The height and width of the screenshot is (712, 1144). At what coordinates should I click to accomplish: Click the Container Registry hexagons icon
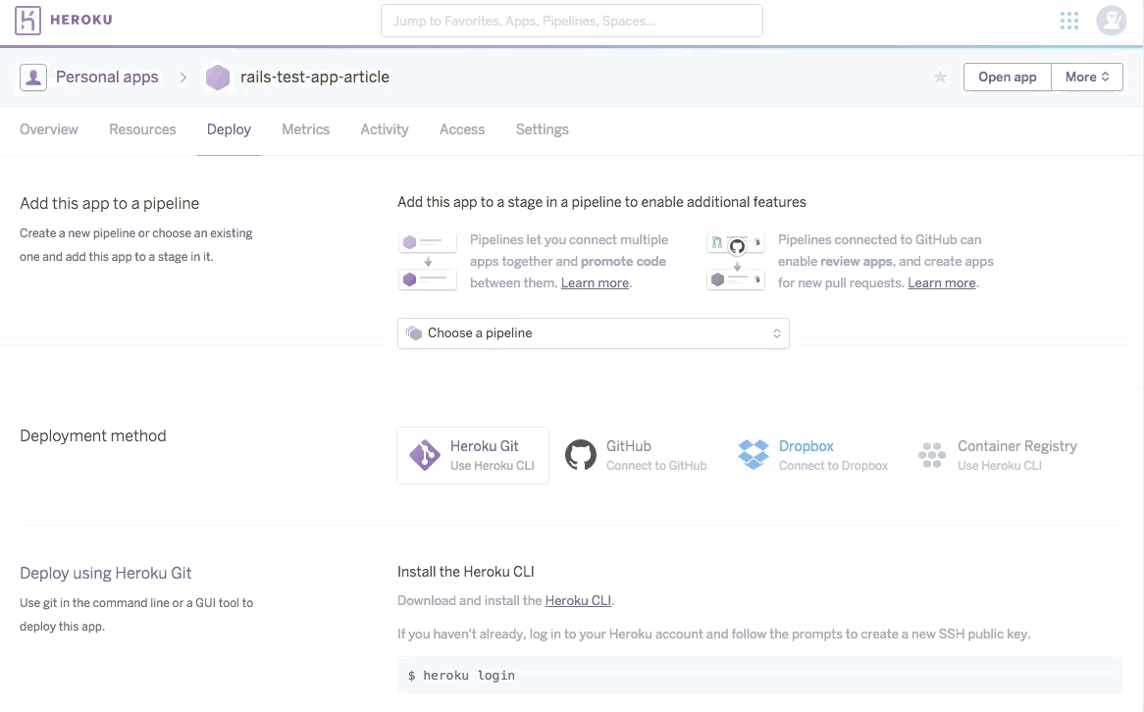pyautogui.click(x=932, y=455)
